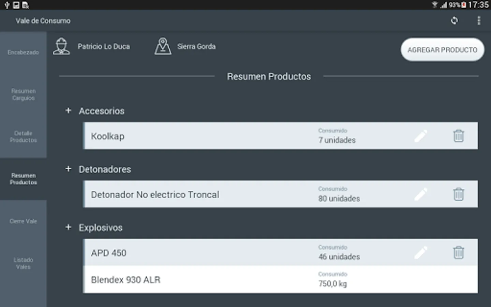
Task: Expand the Detonadores category
Action: click(69, 169)
